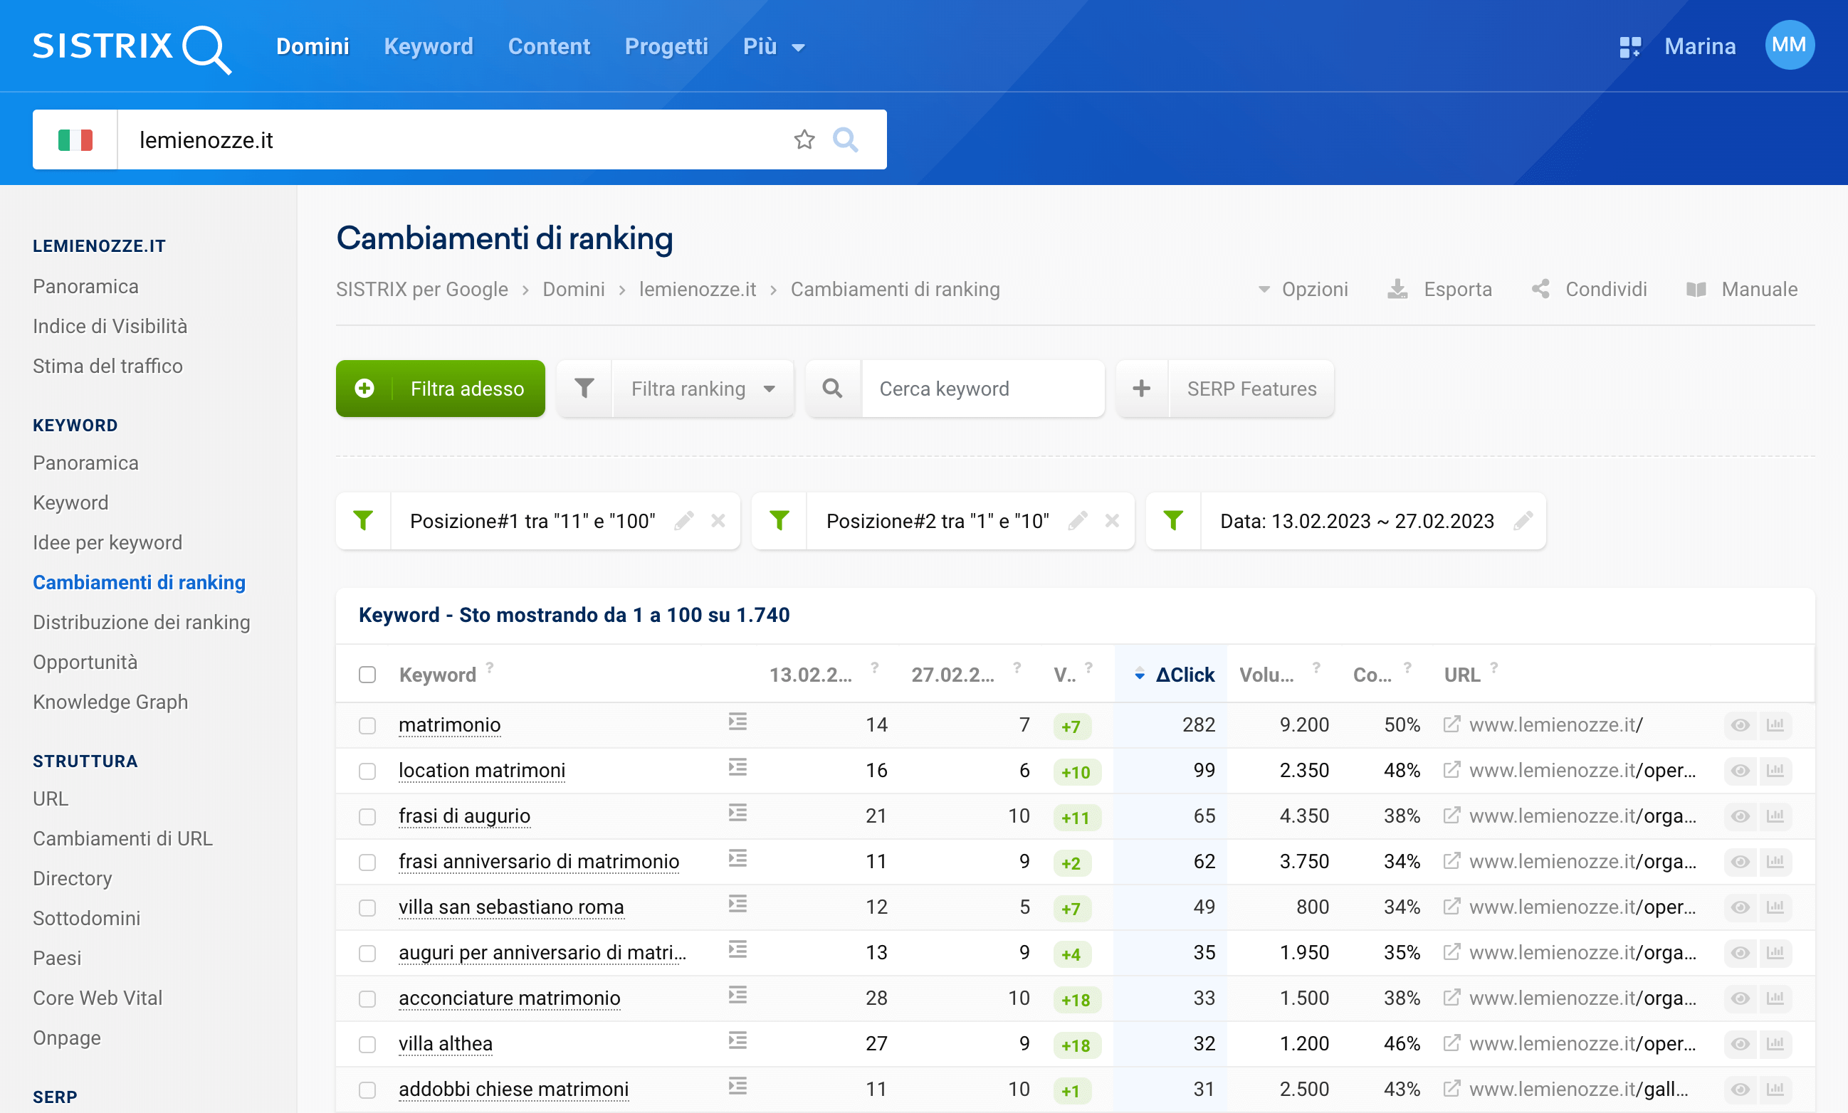
Task: Open the Content tab
Action: tap(549, 46)
